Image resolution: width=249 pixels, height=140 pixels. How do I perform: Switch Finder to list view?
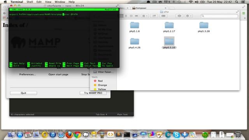coord(126,16)
